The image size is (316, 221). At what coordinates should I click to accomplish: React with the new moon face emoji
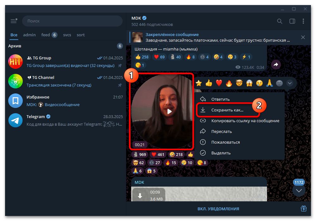tap(279, 83)
